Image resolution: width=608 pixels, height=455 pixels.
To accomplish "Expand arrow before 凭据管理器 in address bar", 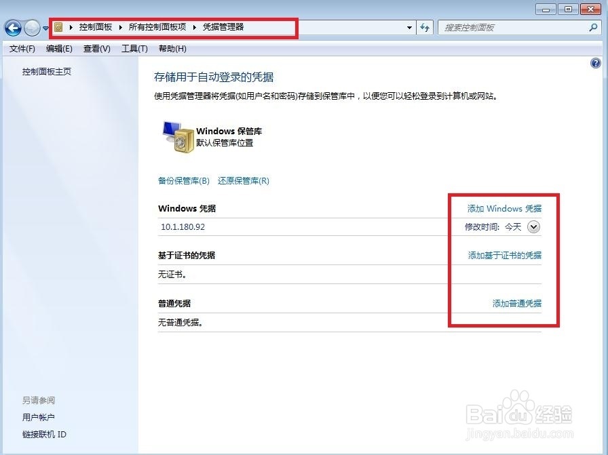I will [x=194, y=27].
